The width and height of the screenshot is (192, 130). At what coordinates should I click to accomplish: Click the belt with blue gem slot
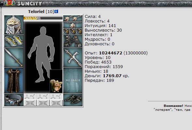14,100
